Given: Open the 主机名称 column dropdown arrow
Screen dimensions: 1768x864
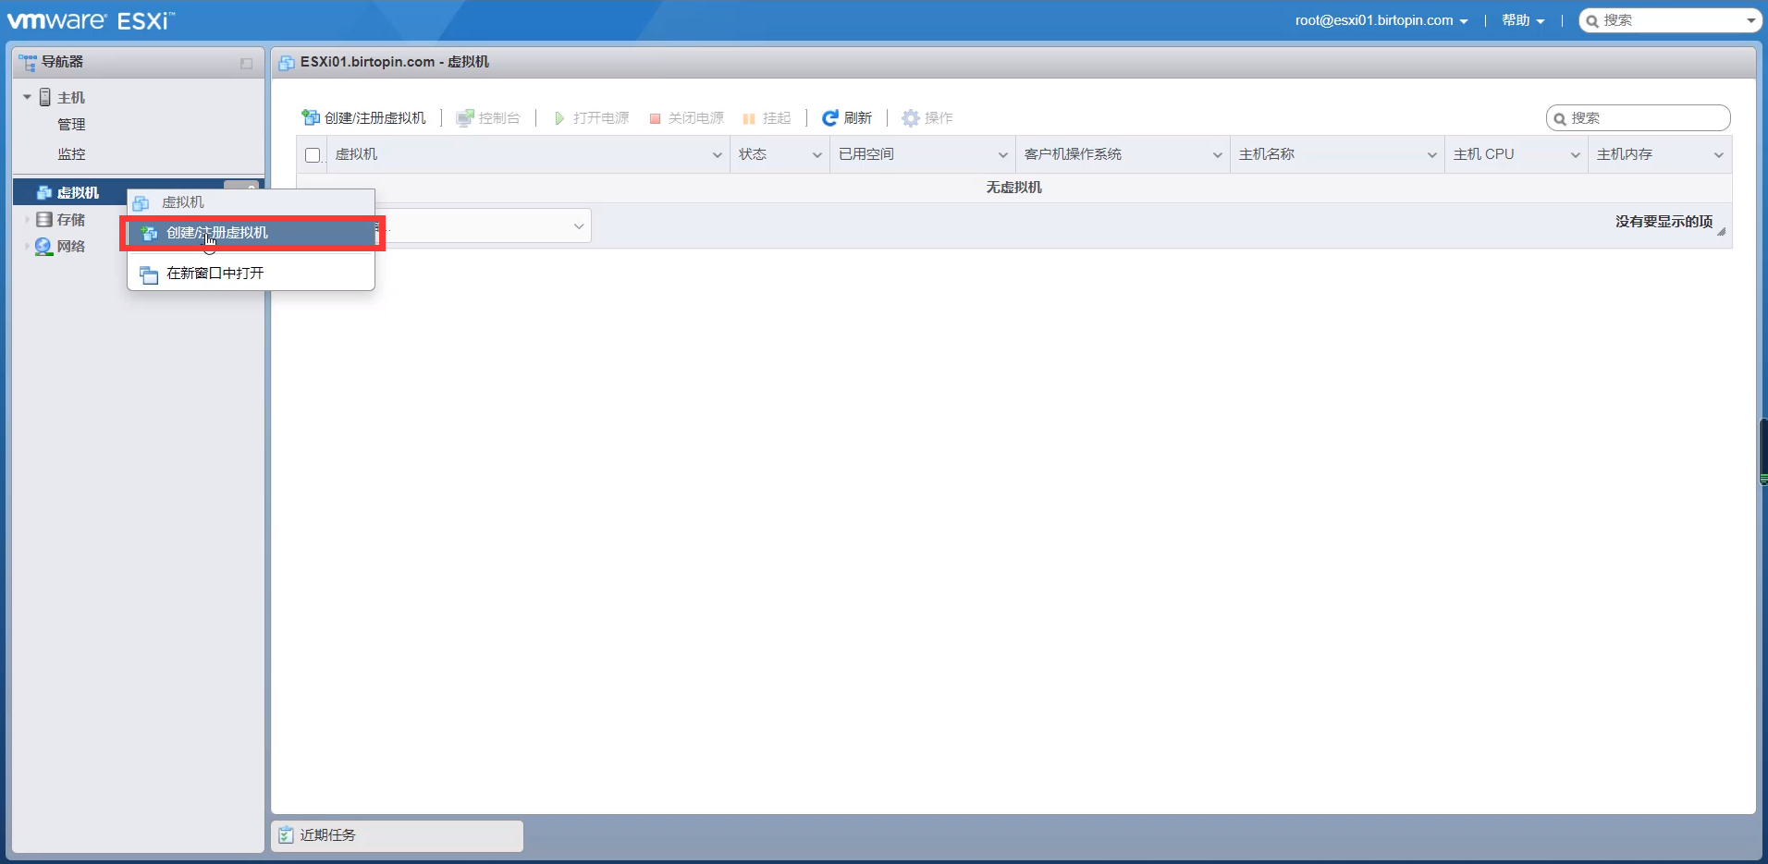Looking at the screenshot, I should [x=1431, y=155].
